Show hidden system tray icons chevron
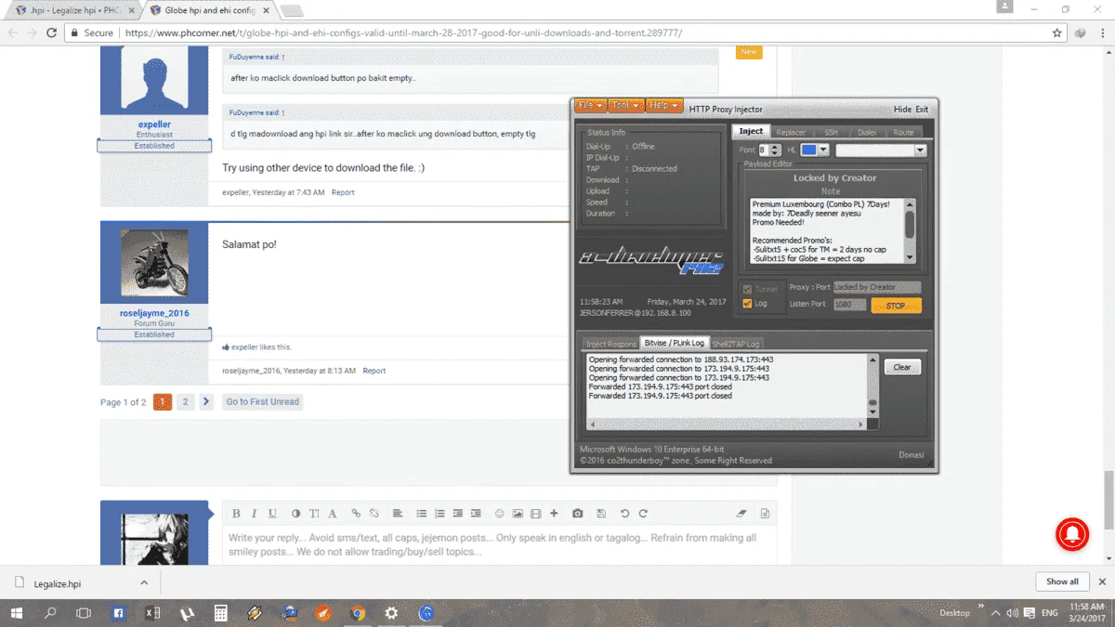1115x627 pixels. [x=996, y=613]
